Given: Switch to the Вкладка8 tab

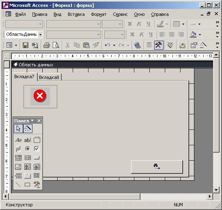Looking at the screenshot, I should 49,77.
